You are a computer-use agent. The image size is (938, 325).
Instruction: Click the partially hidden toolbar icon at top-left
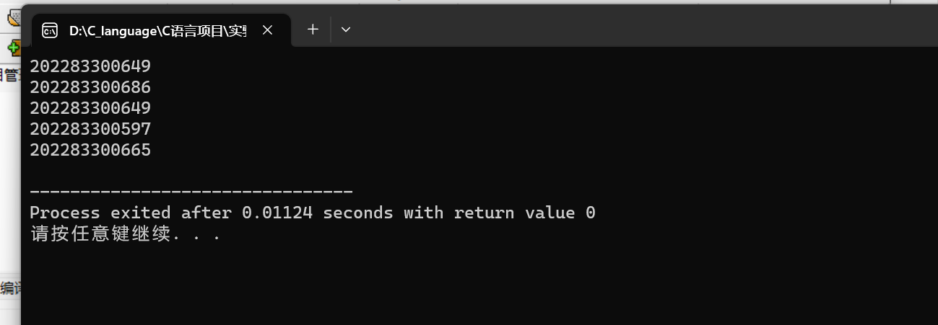coord(13,17)
